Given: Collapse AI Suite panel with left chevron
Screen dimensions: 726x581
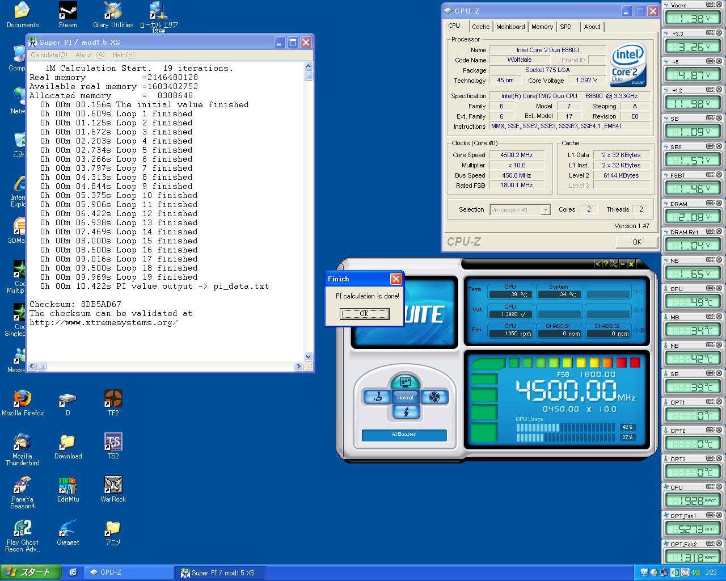Looking at the screenshot, I should coord(597,264).
